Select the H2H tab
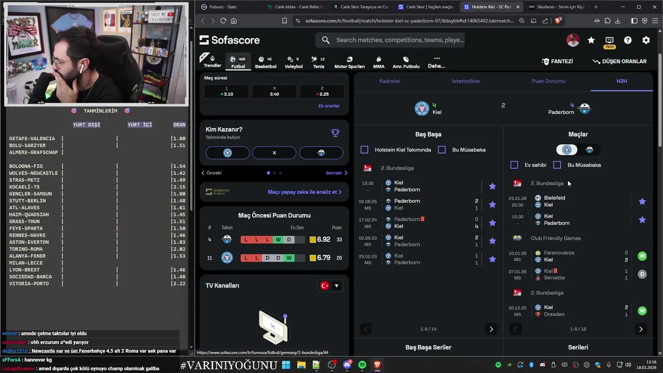The image size is (663, 373). 622,81
